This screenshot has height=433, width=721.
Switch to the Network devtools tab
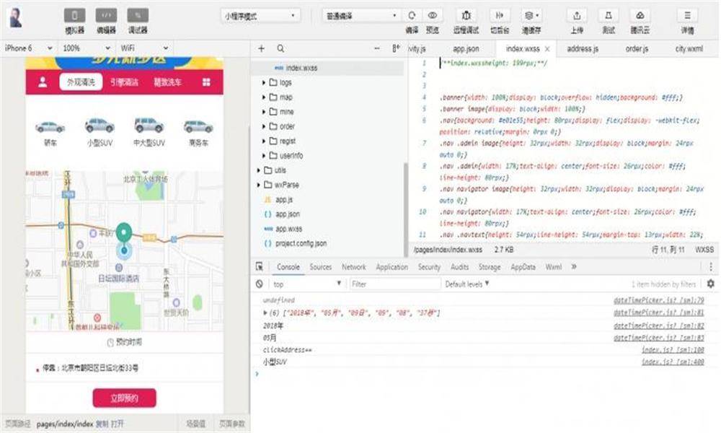[353, 267]
